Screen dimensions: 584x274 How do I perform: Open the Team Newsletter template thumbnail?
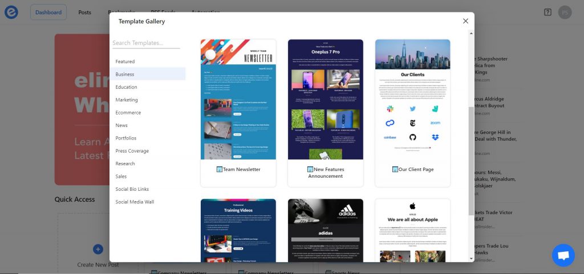click(238, 99)
